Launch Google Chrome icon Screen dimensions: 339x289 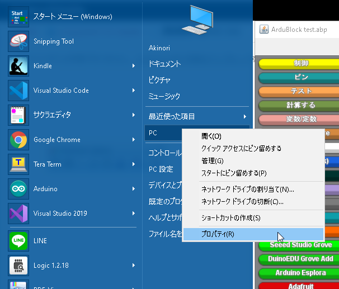click(x=18, y=140)
